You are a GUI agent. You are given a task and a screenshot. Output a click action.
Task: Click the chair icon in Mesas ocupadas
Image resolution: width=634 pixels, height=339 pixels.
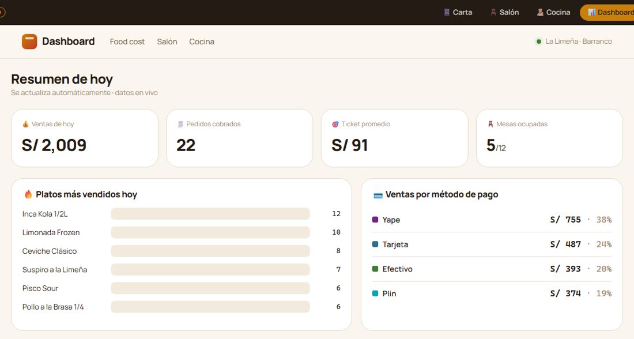490,124
